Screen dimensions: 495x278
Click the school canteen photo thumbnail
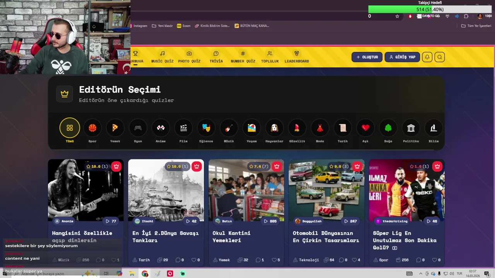click(246, 190)
